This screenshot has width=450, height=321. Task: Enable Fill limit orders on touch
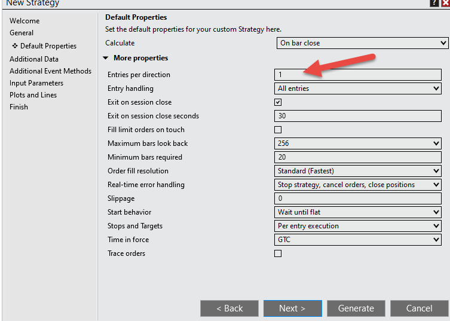[x=278, y=130]
